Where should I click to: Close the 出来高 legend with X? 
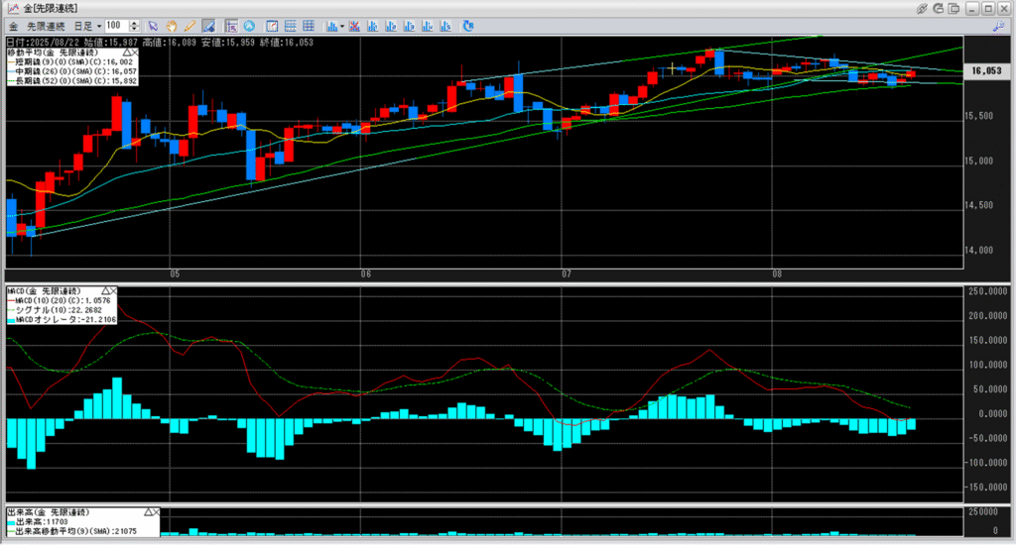(156, 512)
